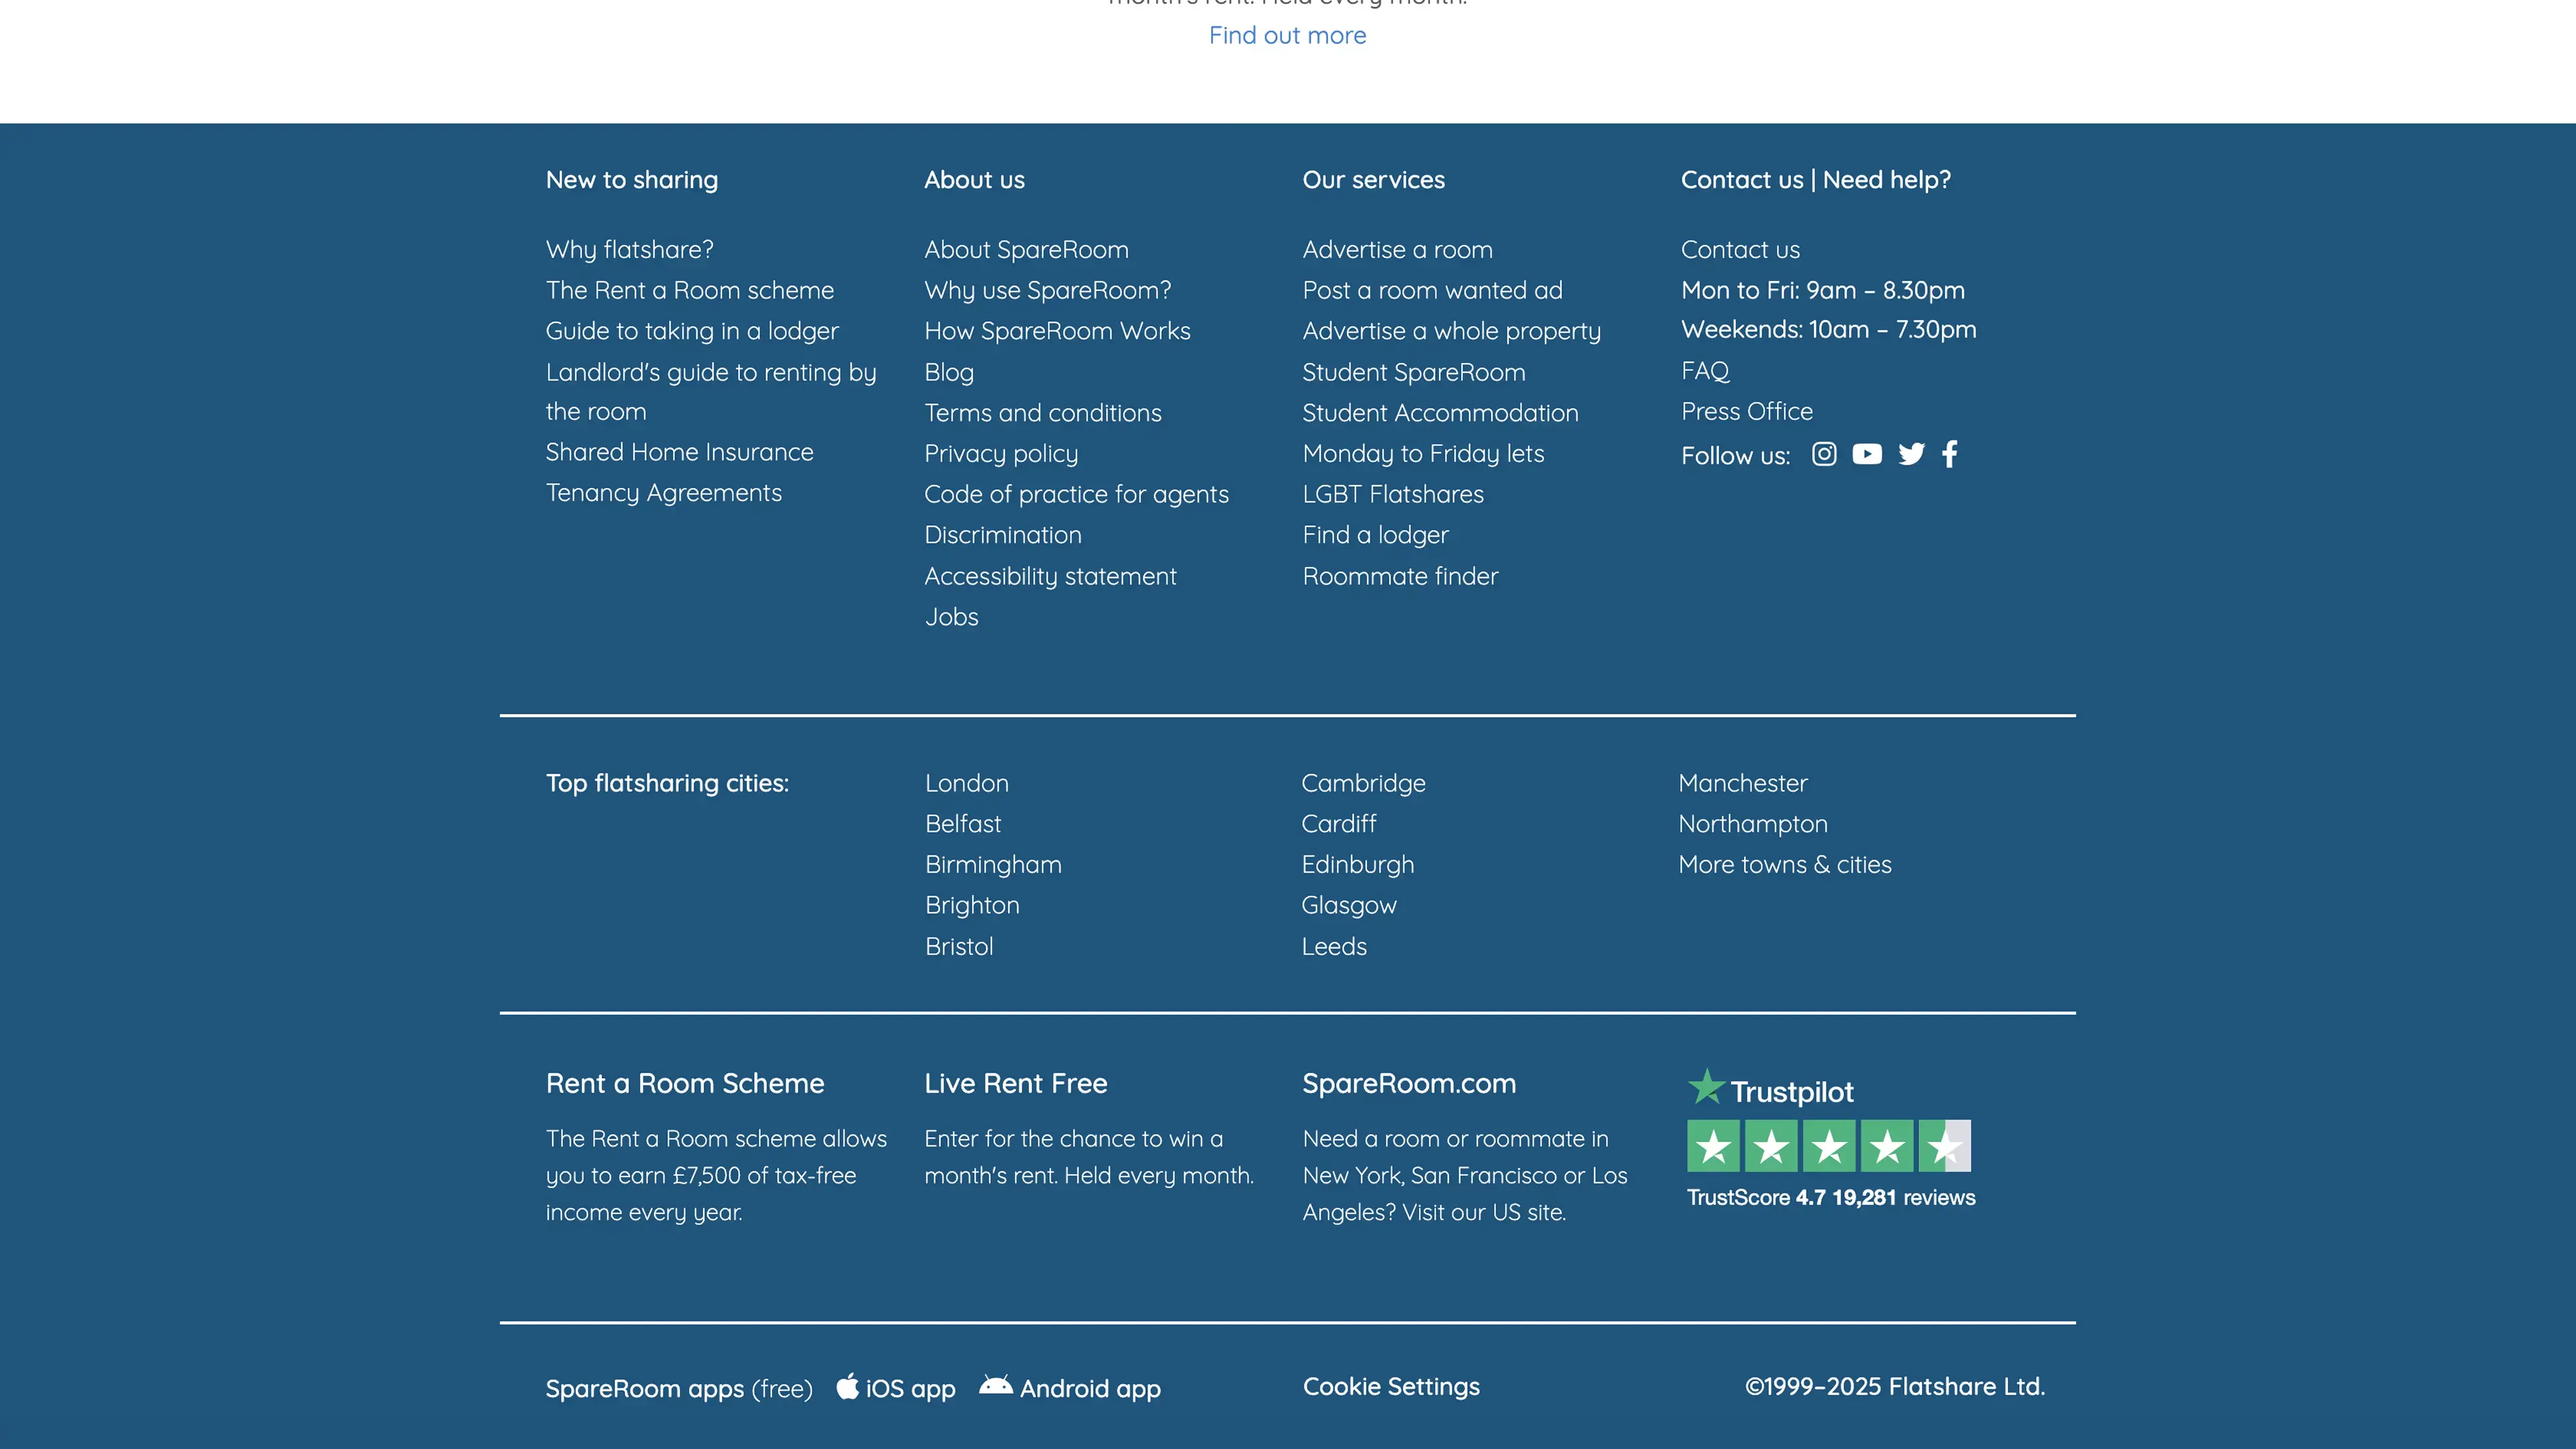
Task: Visit the Twitter bird icon link
Action: tap(1910, 454)
